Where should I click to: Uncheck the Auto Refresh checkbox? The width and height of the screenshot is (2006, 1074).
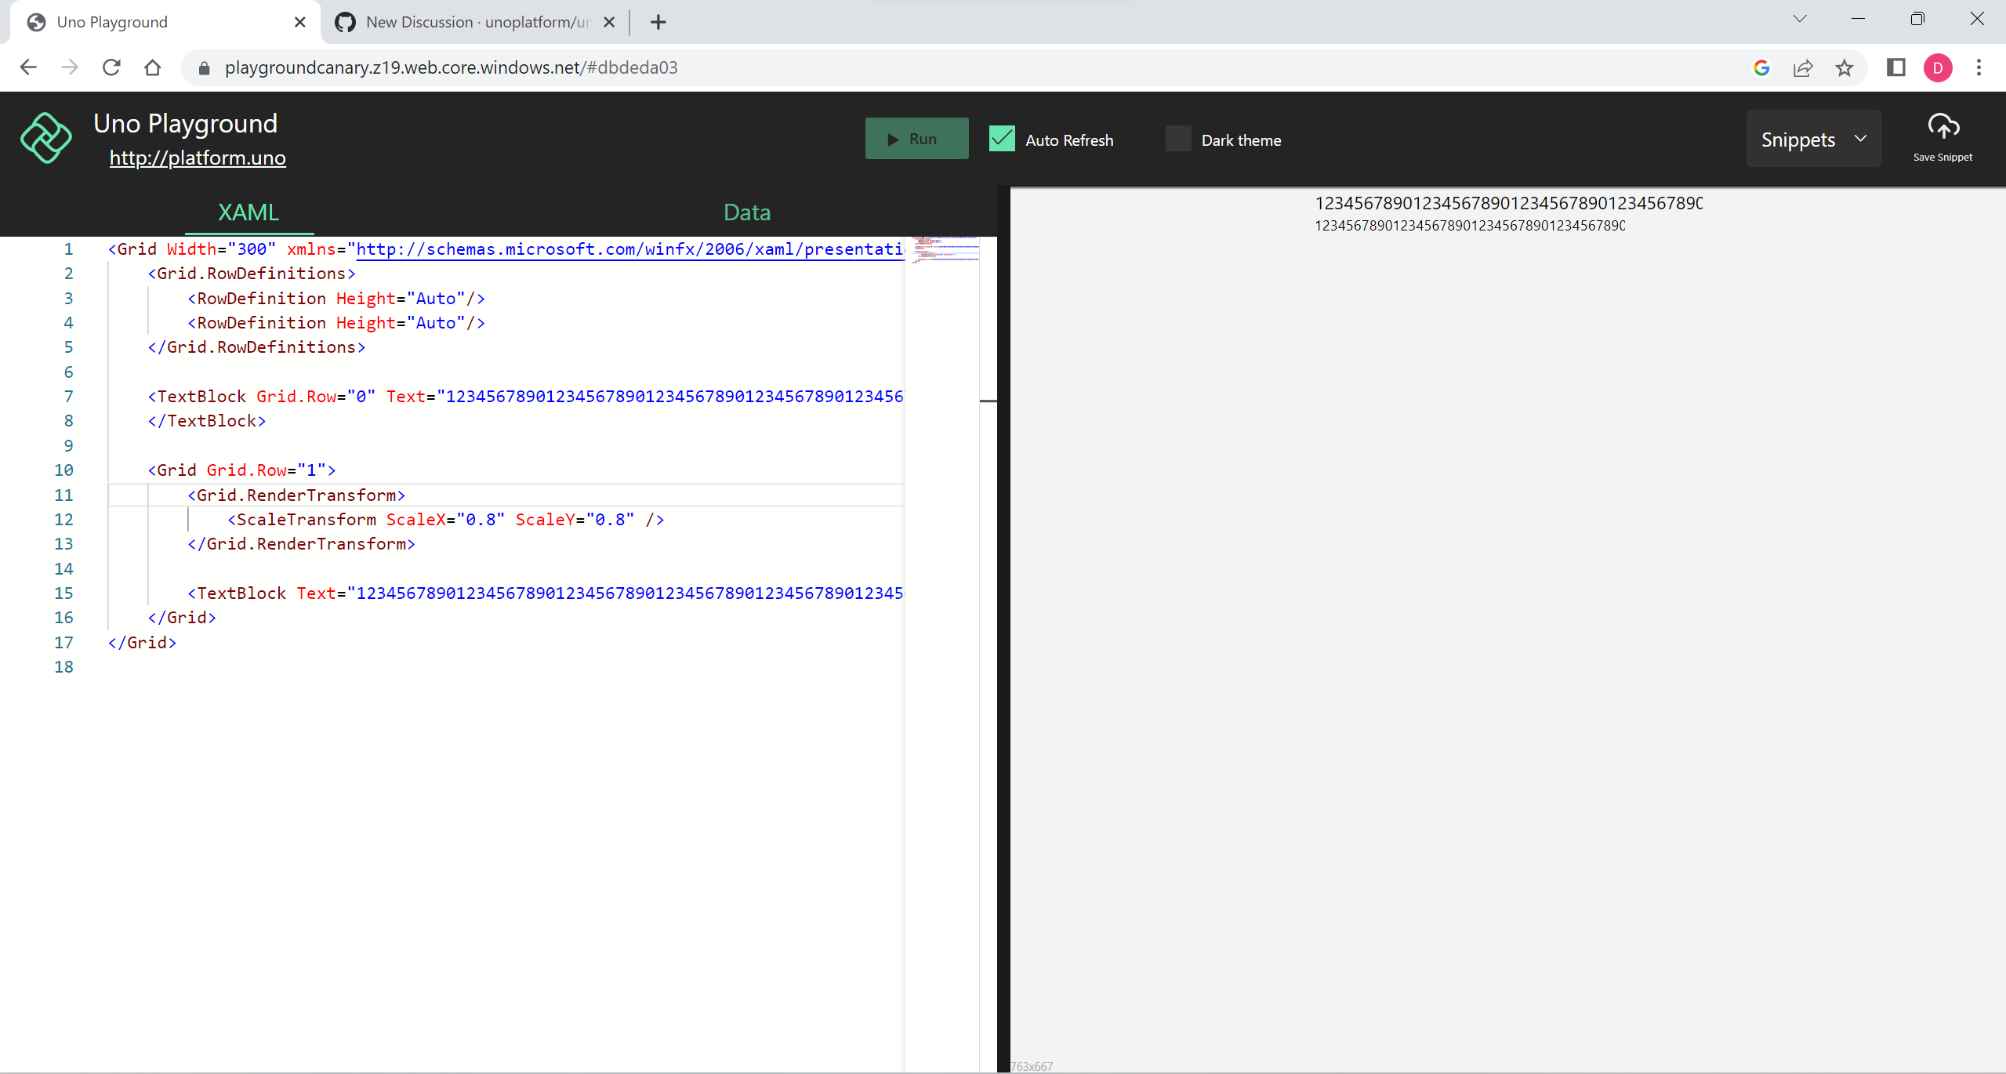1001,138
